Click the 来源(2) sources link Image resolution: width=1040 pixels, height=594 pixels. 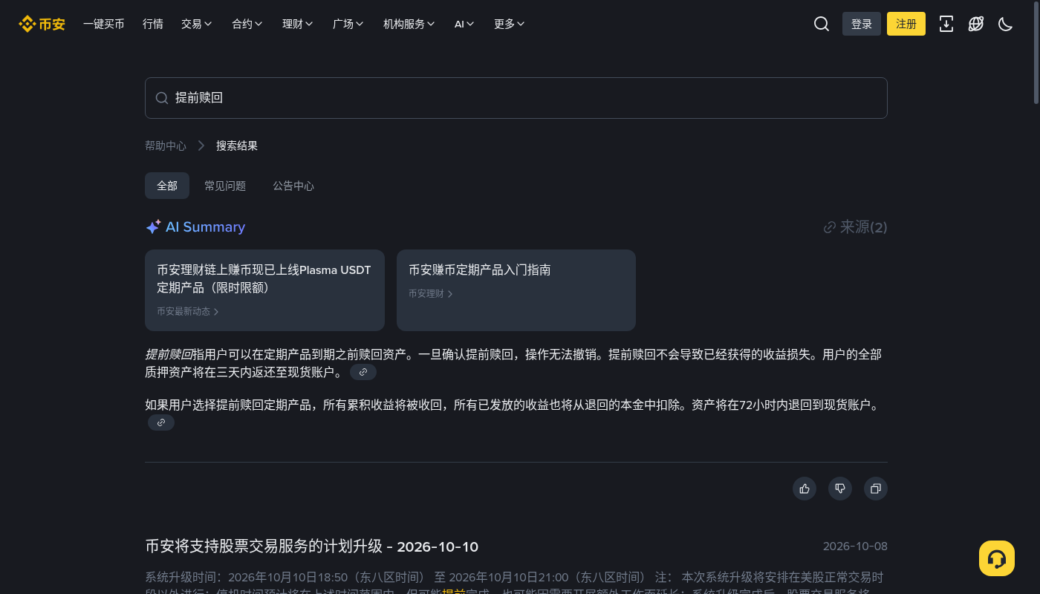pos(855,227)
